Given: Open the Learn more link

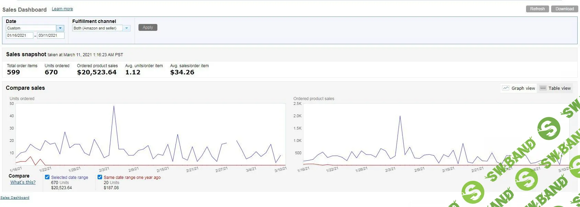Looking at the screenshot, I should [62, 9].
